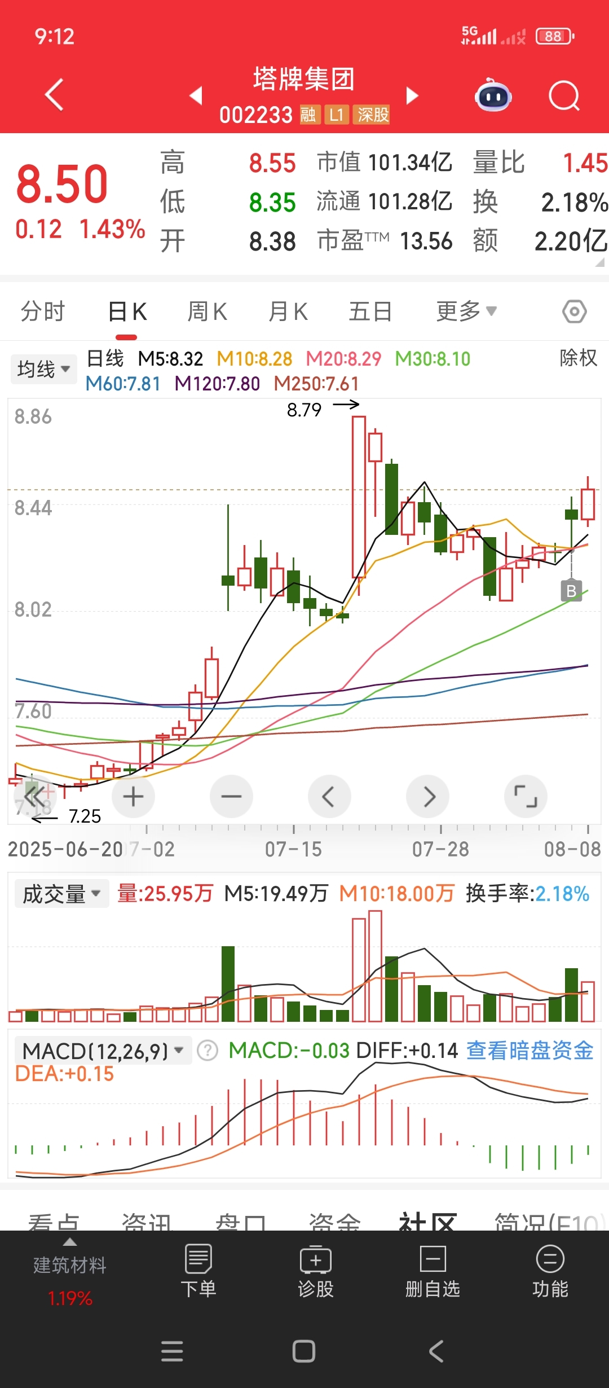Open 更多 period dropdown
609x1388 pixels.
point(466,311)
